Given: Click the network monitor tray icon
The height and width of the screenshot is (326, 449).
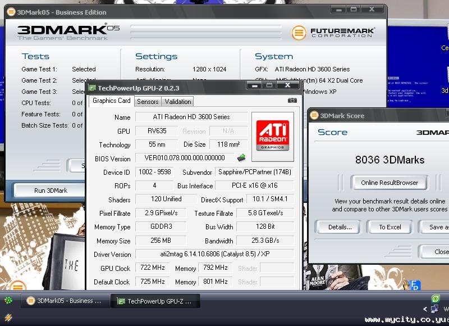Looking at the screenshot, I should click(434, 309).
